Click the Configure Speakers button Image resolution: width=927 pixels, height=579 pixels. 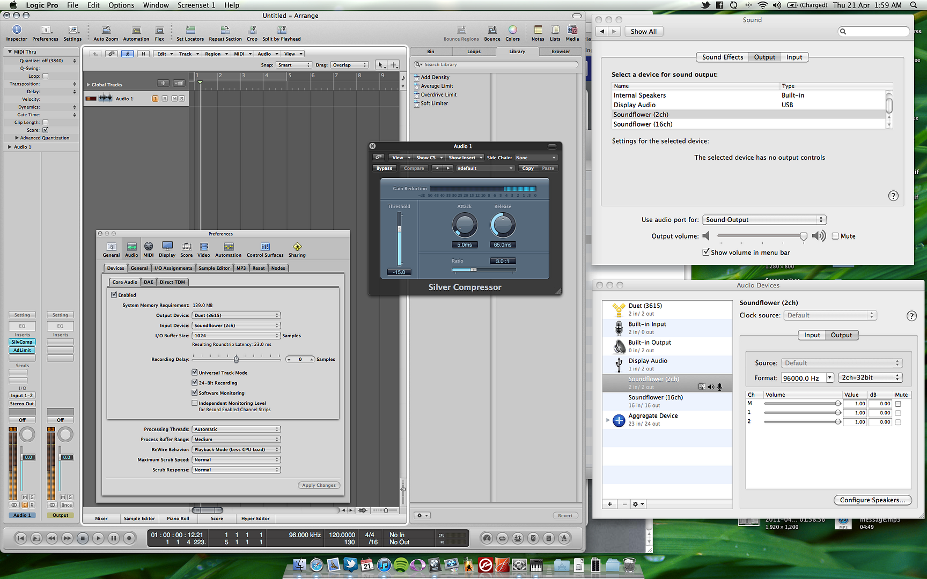[872, 500]
